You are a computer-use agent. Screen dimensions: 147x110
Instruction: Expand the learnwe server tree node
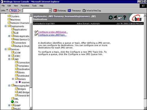[17, 82]
